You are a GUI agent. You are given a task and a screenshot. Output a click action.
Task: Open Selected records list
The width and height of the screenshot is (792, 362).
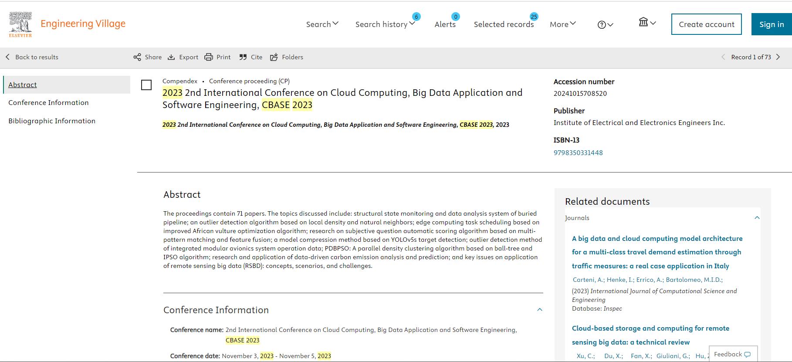504,24
